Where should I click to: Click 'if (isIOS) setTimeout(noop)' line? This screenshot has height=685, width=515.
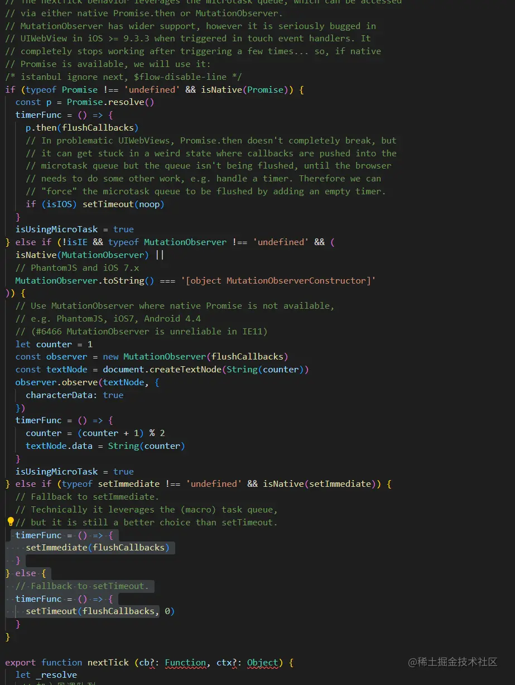click(x=95, y=204)
